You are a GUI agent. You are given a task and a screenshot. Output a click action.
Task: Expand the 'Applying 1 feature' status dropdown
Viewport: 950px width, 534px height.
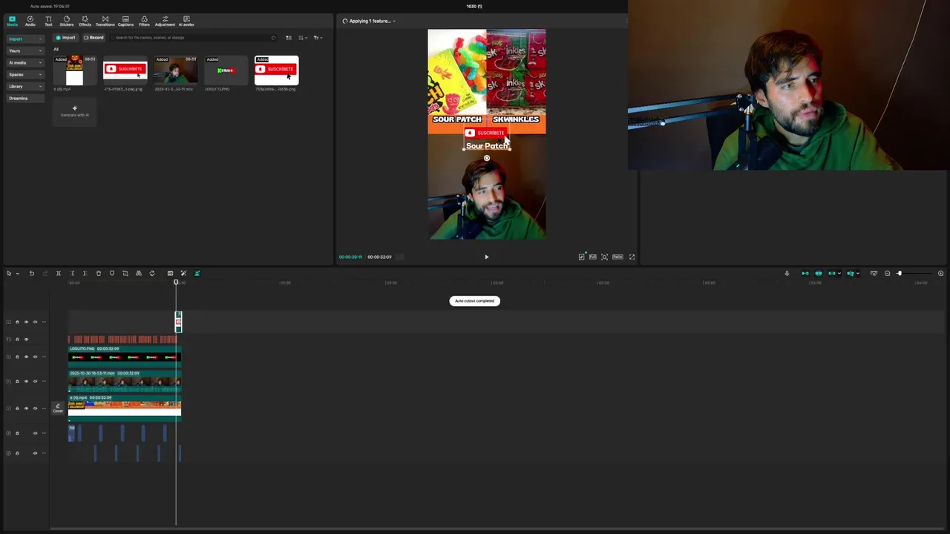click(x=394, y=21)
